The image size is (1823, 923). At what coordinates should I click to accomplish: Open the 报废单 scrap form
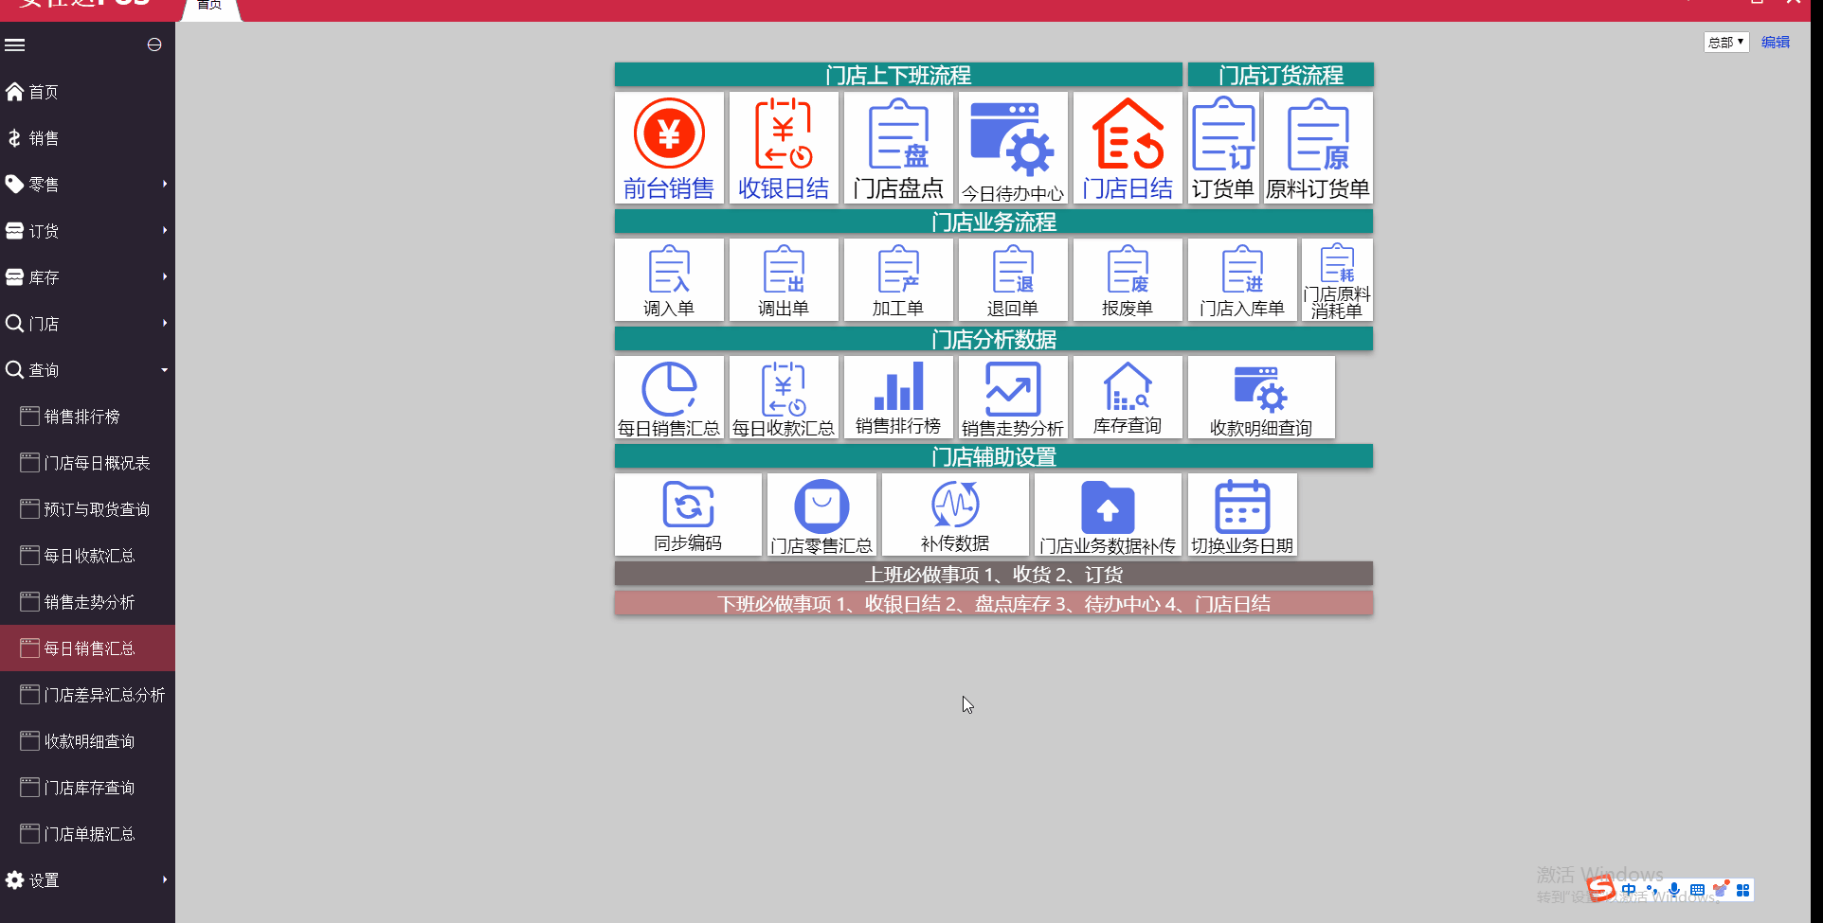[x=1128, y=280]
